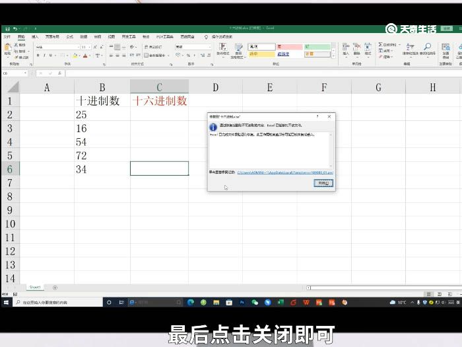Toggle Italic formatting

click(x=44, y=55)
